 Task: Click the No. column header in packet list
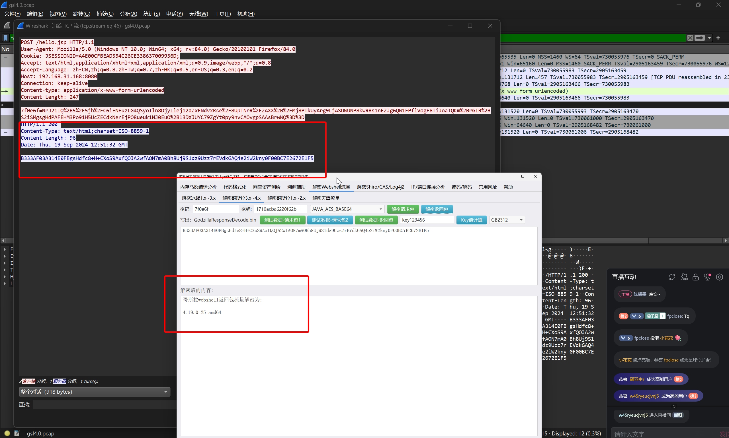(7, 49)
